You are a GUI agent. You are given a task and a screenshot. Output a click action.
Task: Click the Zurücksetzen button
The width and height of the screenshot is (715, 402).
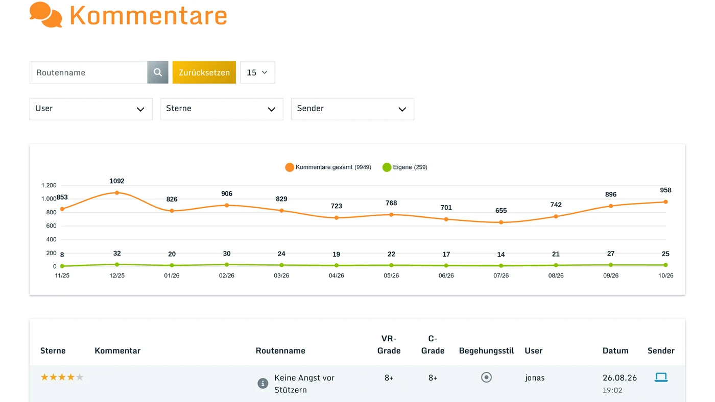coord(204,72)
